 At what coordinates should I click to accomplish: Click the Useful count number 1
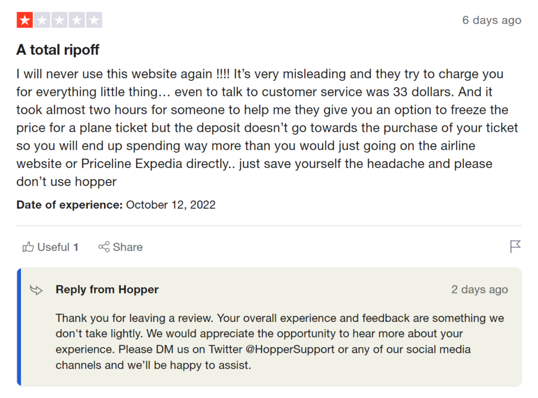pyautogui.click(x=76, y=247)
